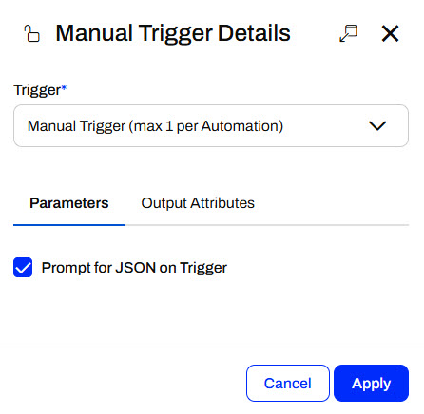This screenshot has width=424, height=414.
Task: Switch to the Output Attributes tab
Action: coord(198,203)
